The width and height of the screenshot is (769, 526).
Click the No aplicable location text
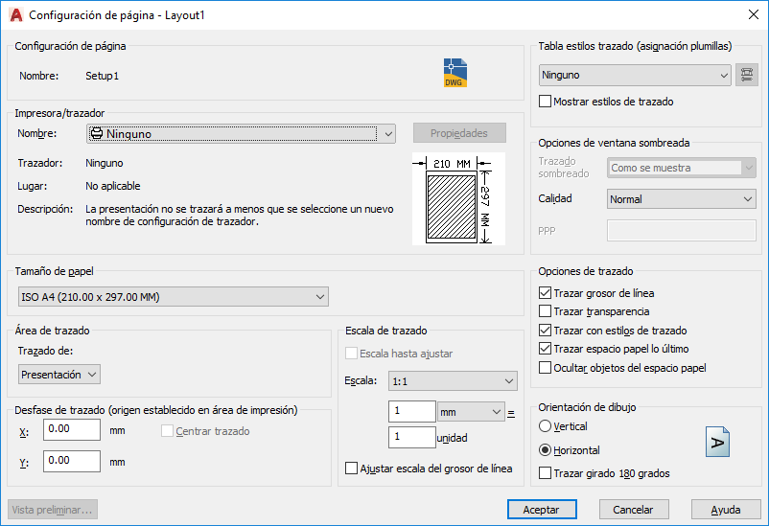coord(113,186)
